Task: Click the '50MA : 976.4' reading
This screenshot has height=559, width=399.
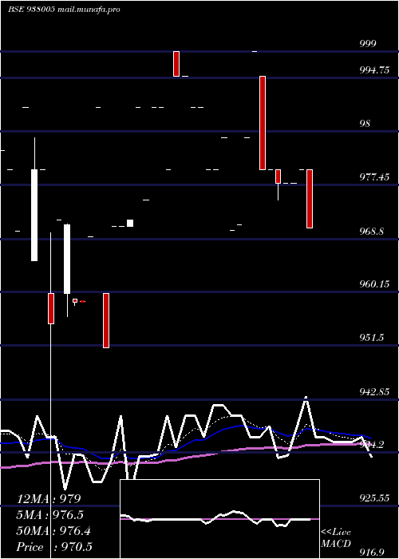Action: [x=53, y=531]
